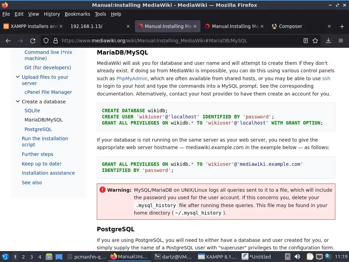The image size is (349, 262).
Task: Go to Keep up to date! section
Action: tap(41, 164)
